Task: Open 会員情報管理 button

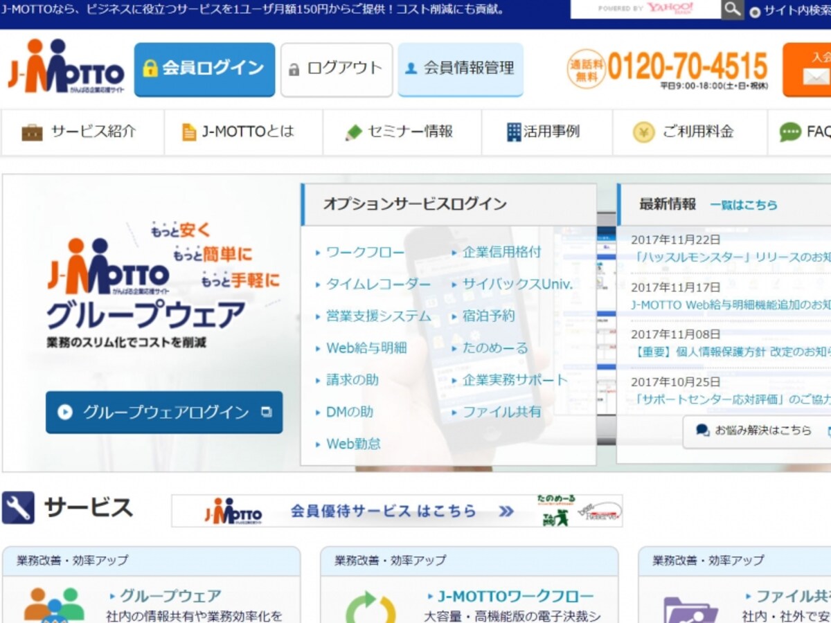Action: tap(460, 69)
